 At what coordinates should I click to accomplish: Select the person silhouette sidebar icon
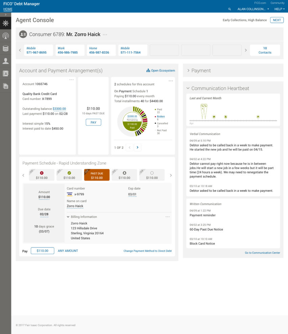click(5, 61)
